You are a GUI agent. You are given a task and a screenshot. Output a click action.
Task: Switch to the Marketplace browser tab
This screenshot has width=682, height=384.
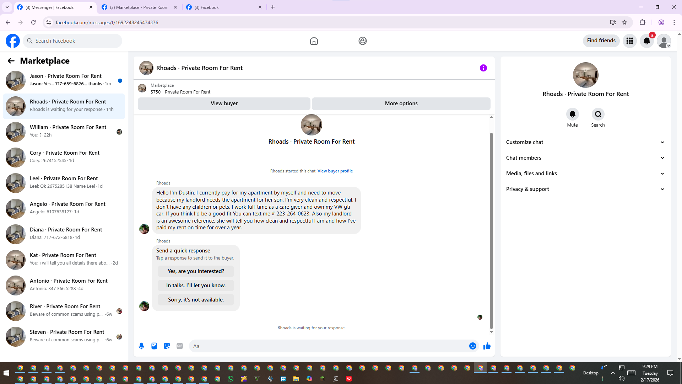pyautogui.click(x=139, y=7)
